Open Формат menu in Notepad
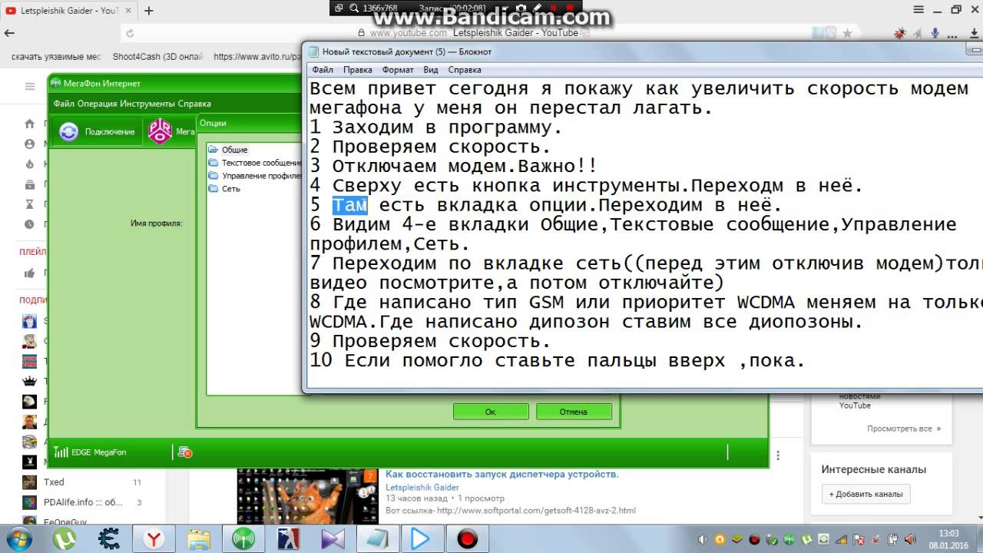This screenshot has height=553, width=983. coord(398,70)
